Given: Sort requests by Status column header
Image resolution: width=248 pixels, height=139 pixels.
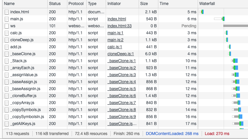Looking at the screenshot, I should [55, 4].
